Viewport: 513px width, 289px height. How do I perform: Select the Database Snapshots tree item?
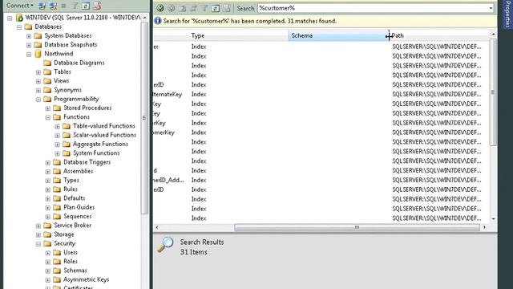pos(71,45)
